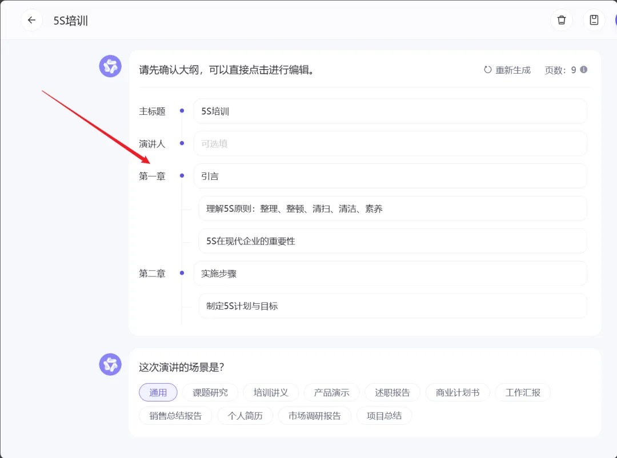Screen dimensions: 617x458
Task: Choose the 产品演示 scene option
Action: [331, 392]
